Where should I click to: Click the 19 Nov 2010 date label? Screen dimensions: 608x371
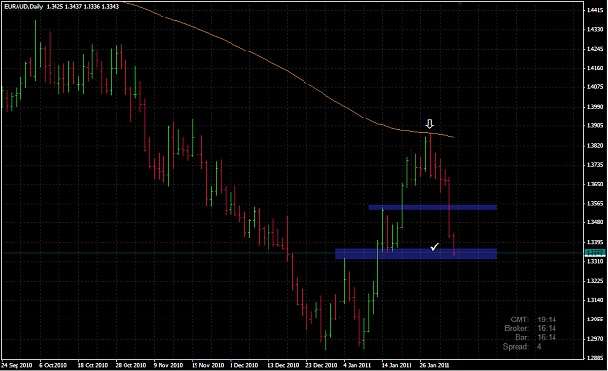coord(207,365)
